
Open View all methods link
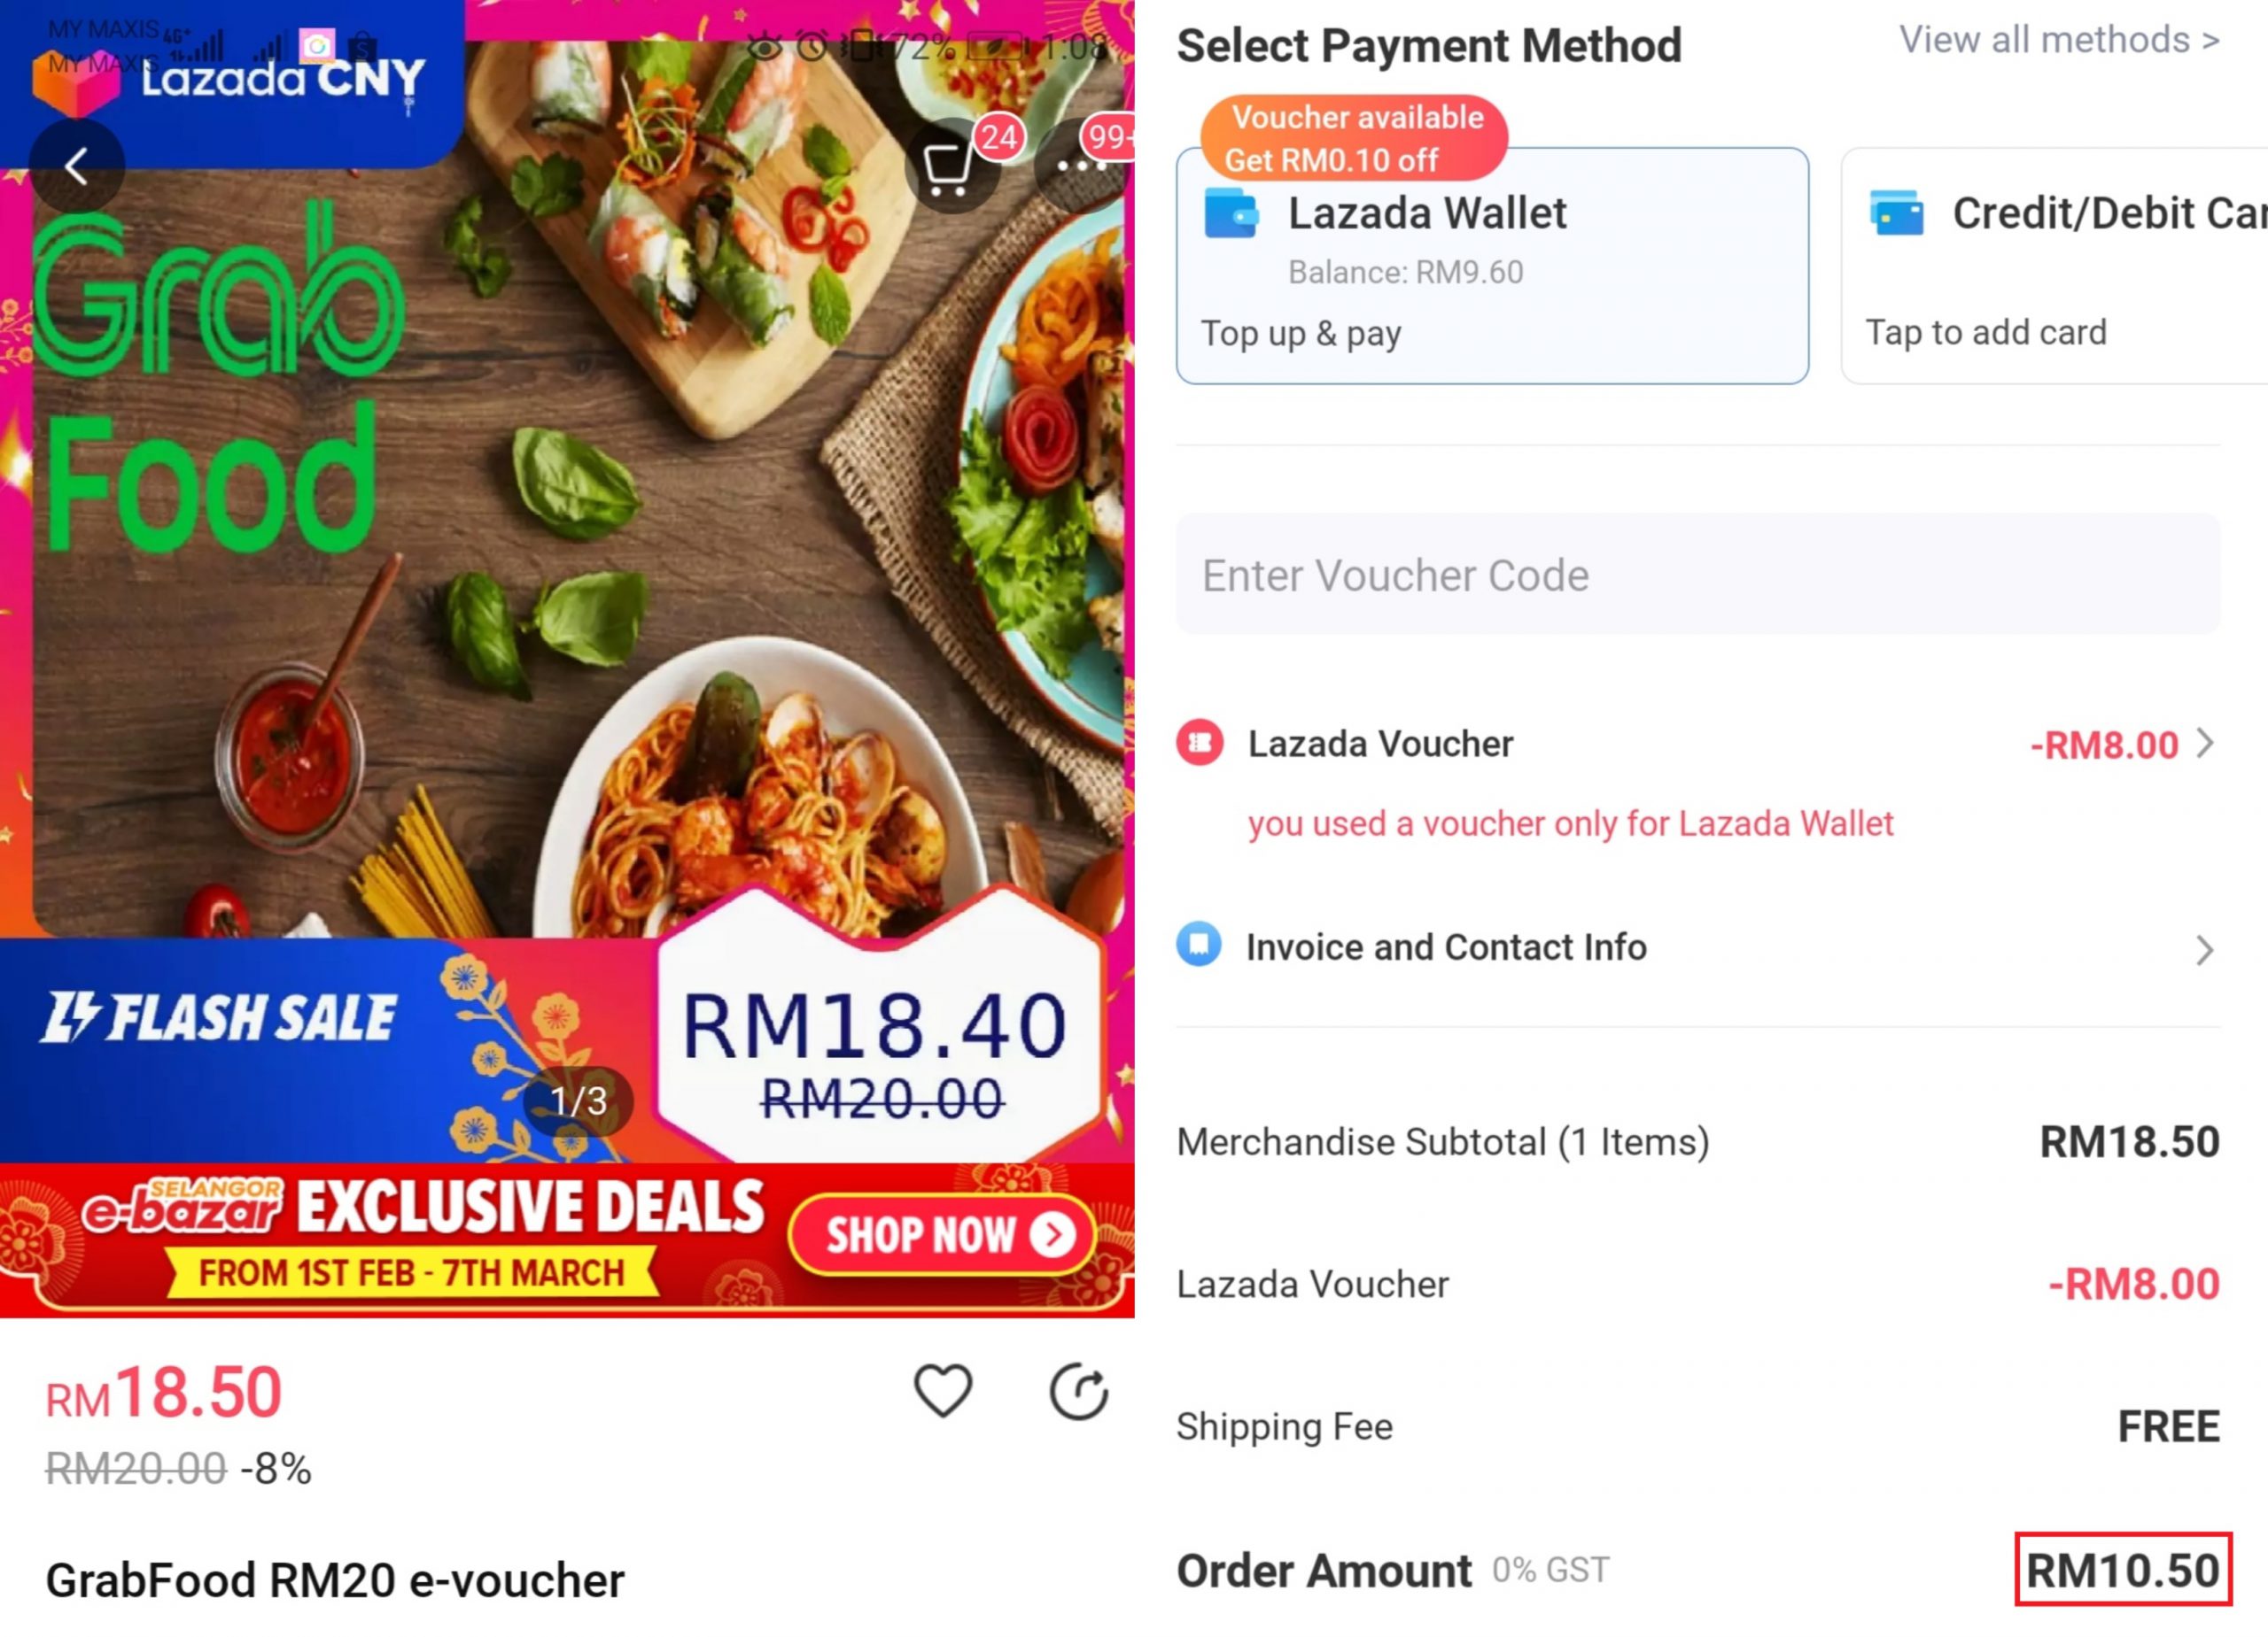click(x=2059, y=40)
